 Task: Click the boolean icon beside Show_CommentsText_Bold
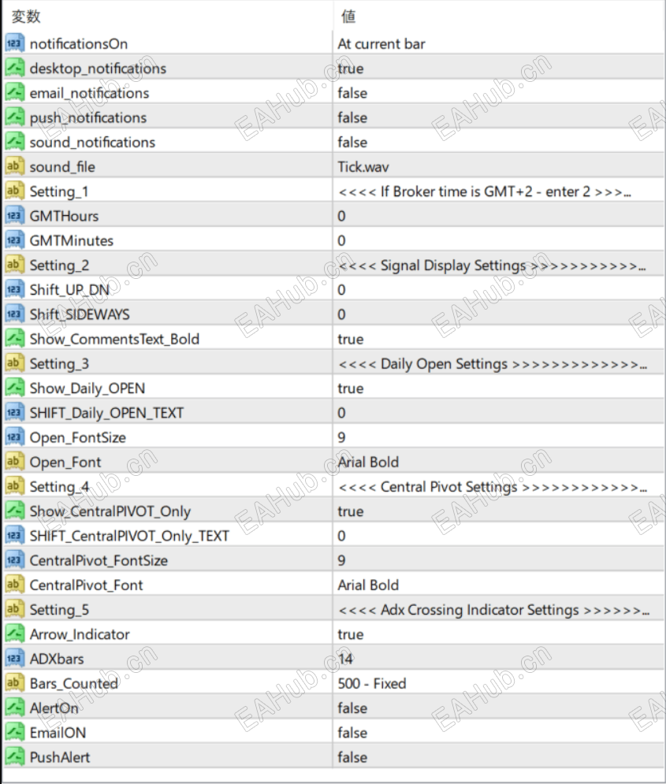pos(14,339)
